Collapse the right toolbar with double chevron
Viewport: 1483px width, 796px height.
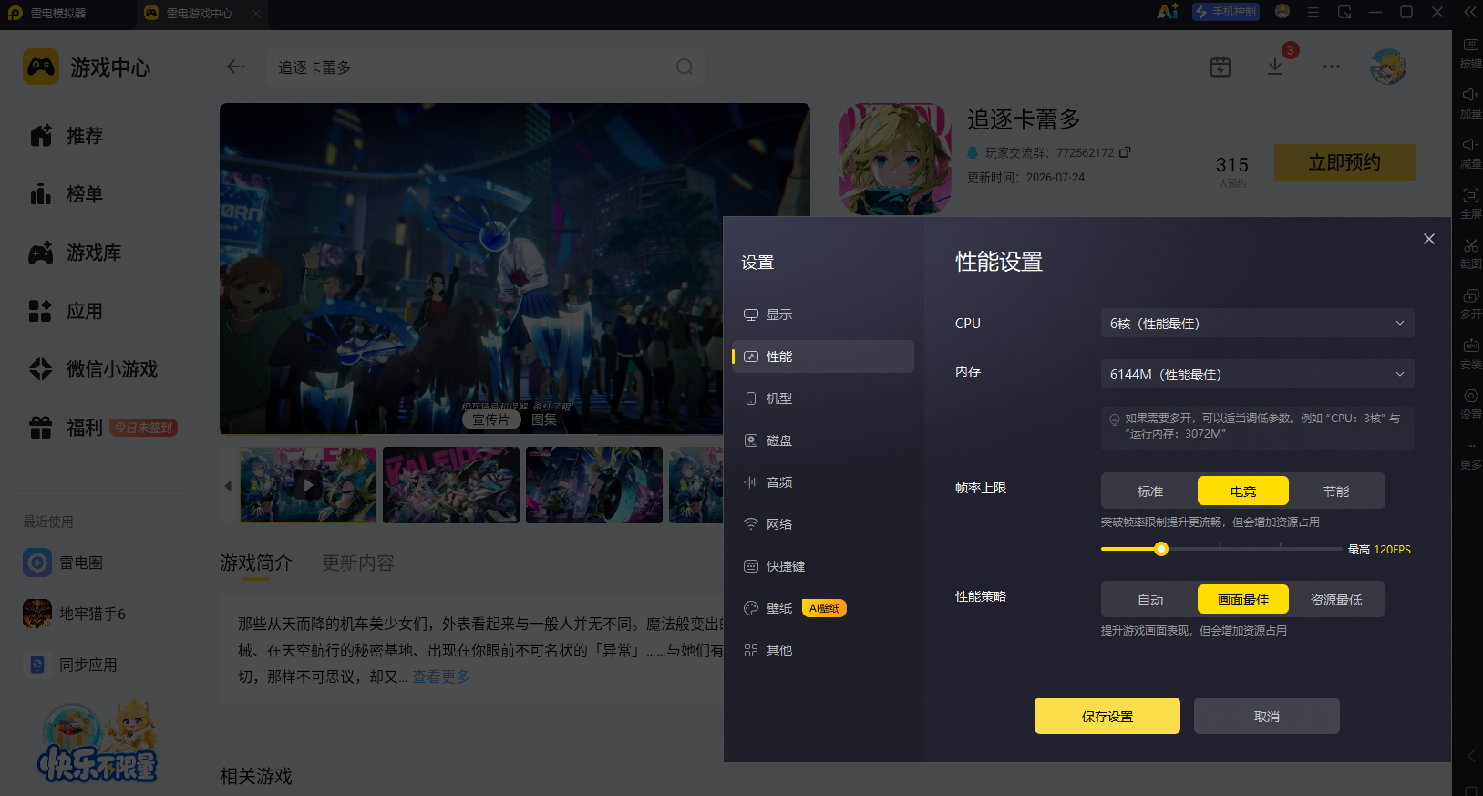[1470, 12]
